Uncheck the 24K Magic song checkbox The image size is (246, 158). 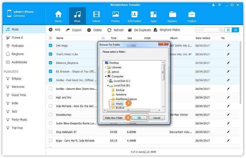point(51,46)
